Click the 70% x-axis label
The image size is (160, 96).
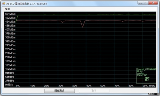tap(117, 86)
